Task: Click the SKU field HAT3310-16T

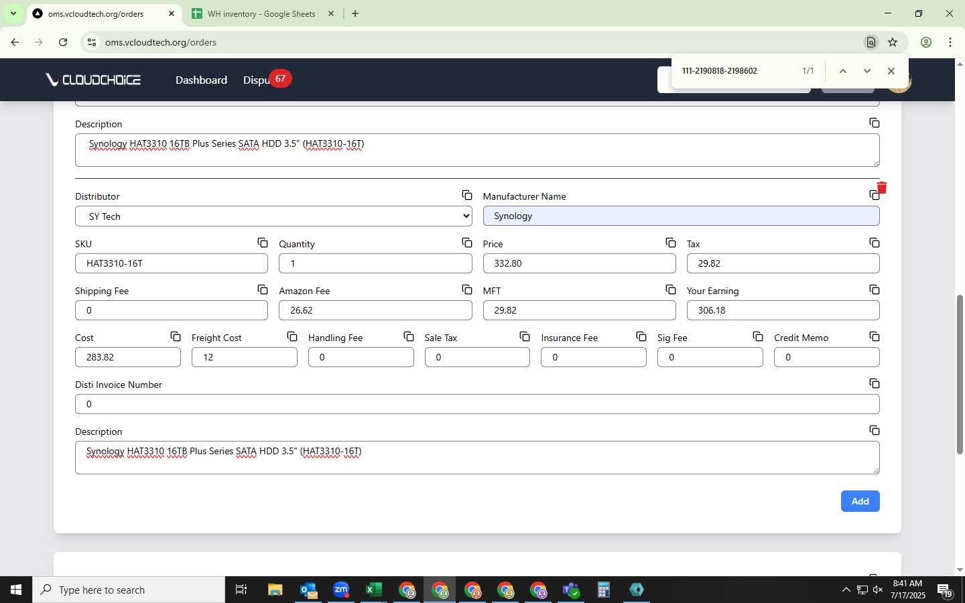Action: 172,263
